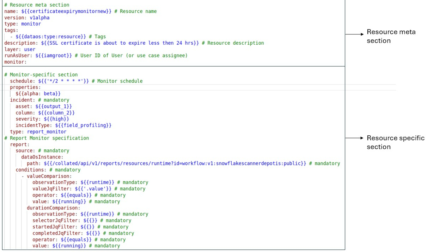Click the 'source: # mandatory' line
The height and width of the screenshot is (252, 426).
click(x=42, y=150)
